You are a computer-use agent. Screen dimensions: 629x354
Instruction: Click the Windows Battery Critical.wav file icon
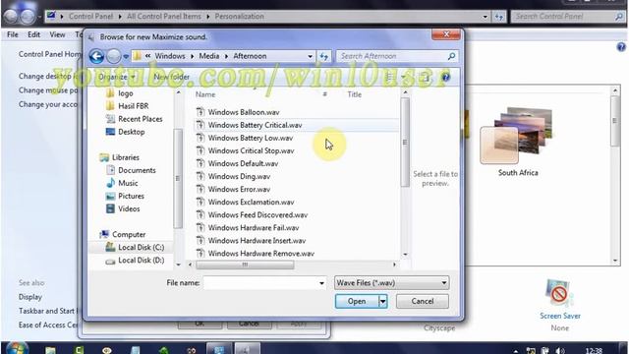[200, 125]
